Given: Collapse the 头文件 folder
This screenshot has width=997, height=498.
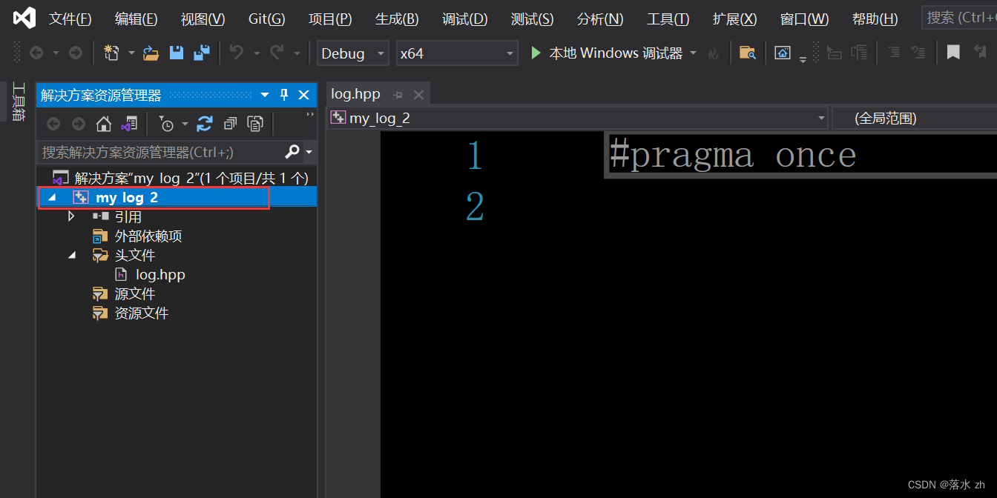Looking at the screenshot, I should click(71, 255).
